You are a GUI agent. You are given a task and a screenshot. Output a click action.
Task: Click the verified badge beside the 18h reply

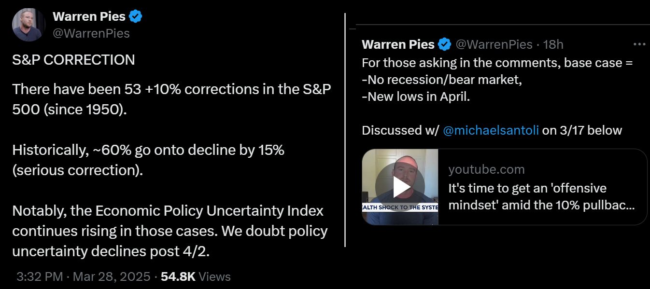click(x=445, y=45)
